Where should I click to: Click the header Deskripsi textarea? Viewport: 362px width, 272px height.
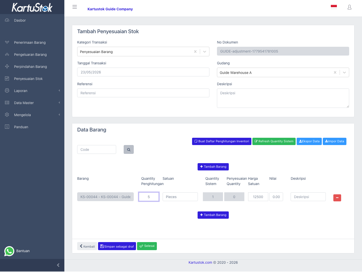point(283,98)
